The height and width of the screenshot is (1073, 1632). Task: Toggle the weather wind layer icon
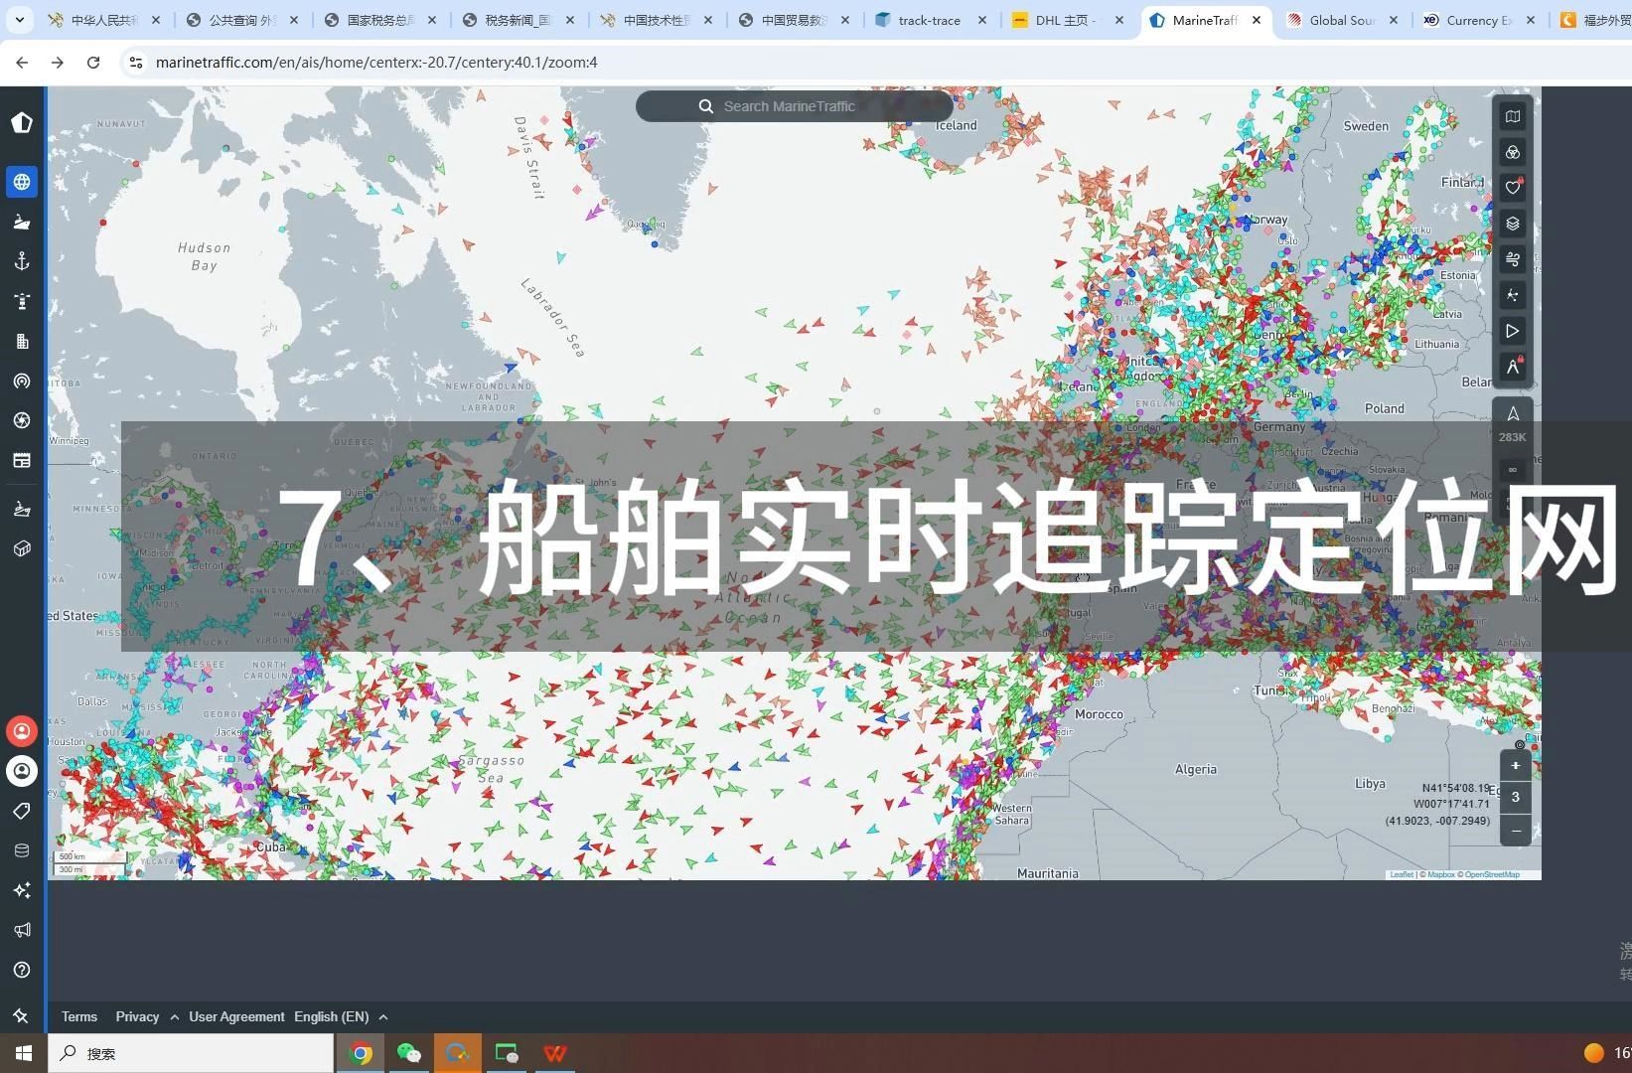(x=1513, y=259)
